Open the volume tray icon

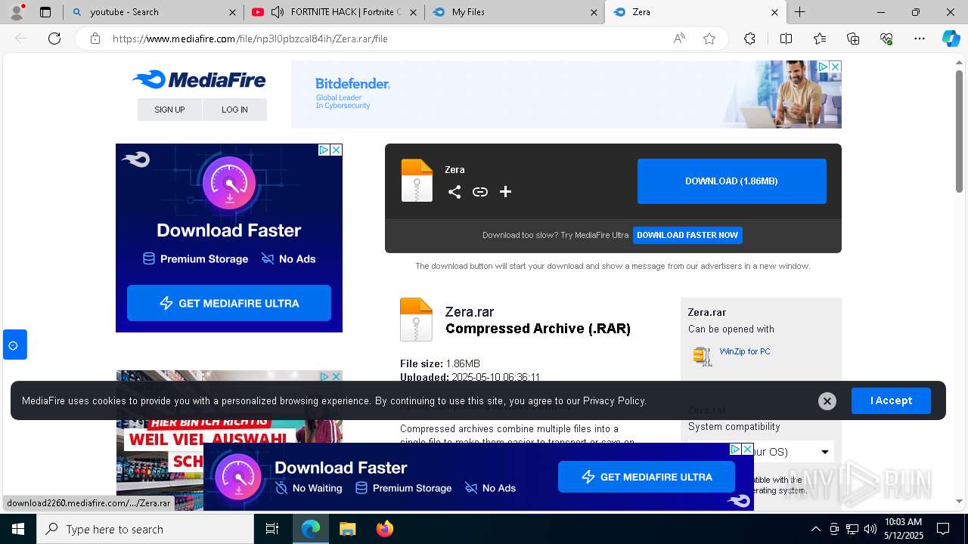point(870,529)
